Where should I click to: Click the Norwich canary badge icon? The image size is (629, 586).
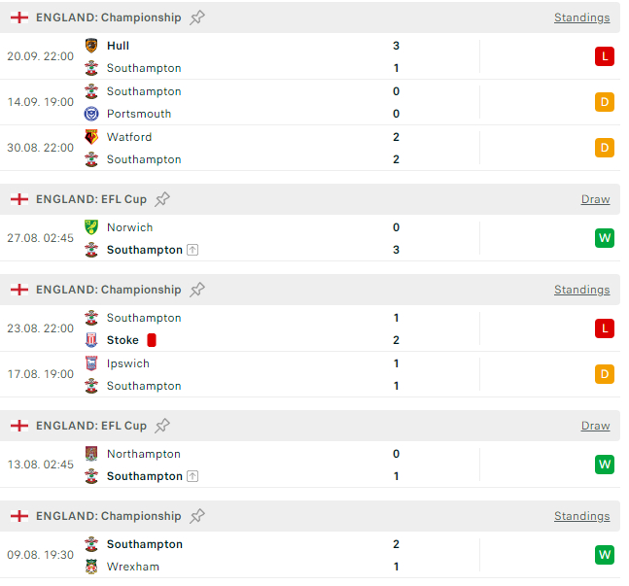91,227
